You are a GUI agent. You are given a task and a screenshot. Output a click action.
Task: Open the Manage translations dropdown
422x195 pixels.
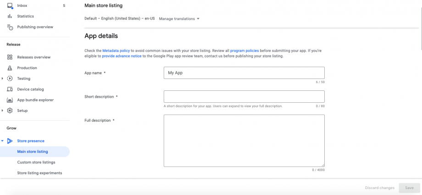click(179, 19)
